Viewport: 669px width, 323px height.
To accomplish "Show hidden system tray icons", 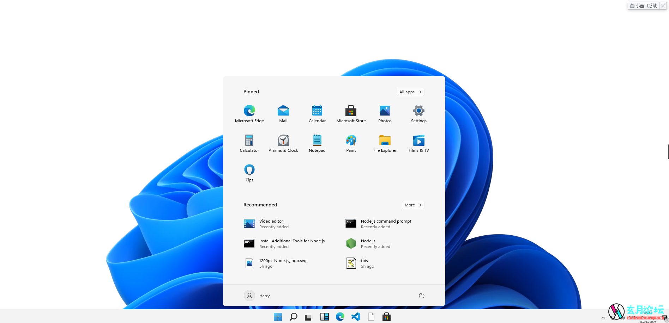I will [603, 318].
